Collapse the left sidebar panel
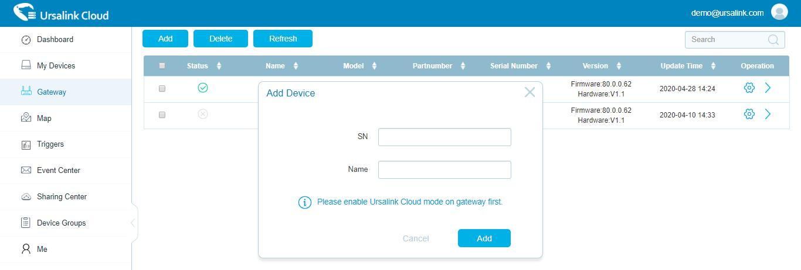801x270 pixels. pyautogui.click(x=133, y=223)
